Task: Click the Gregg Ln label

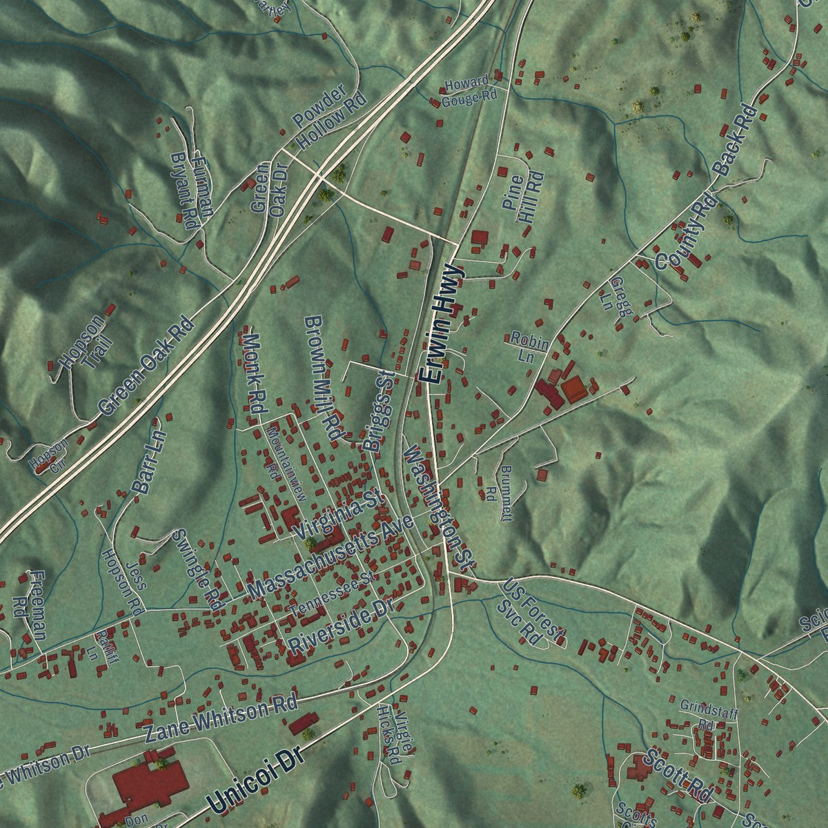Action: [x=616, y=298]
